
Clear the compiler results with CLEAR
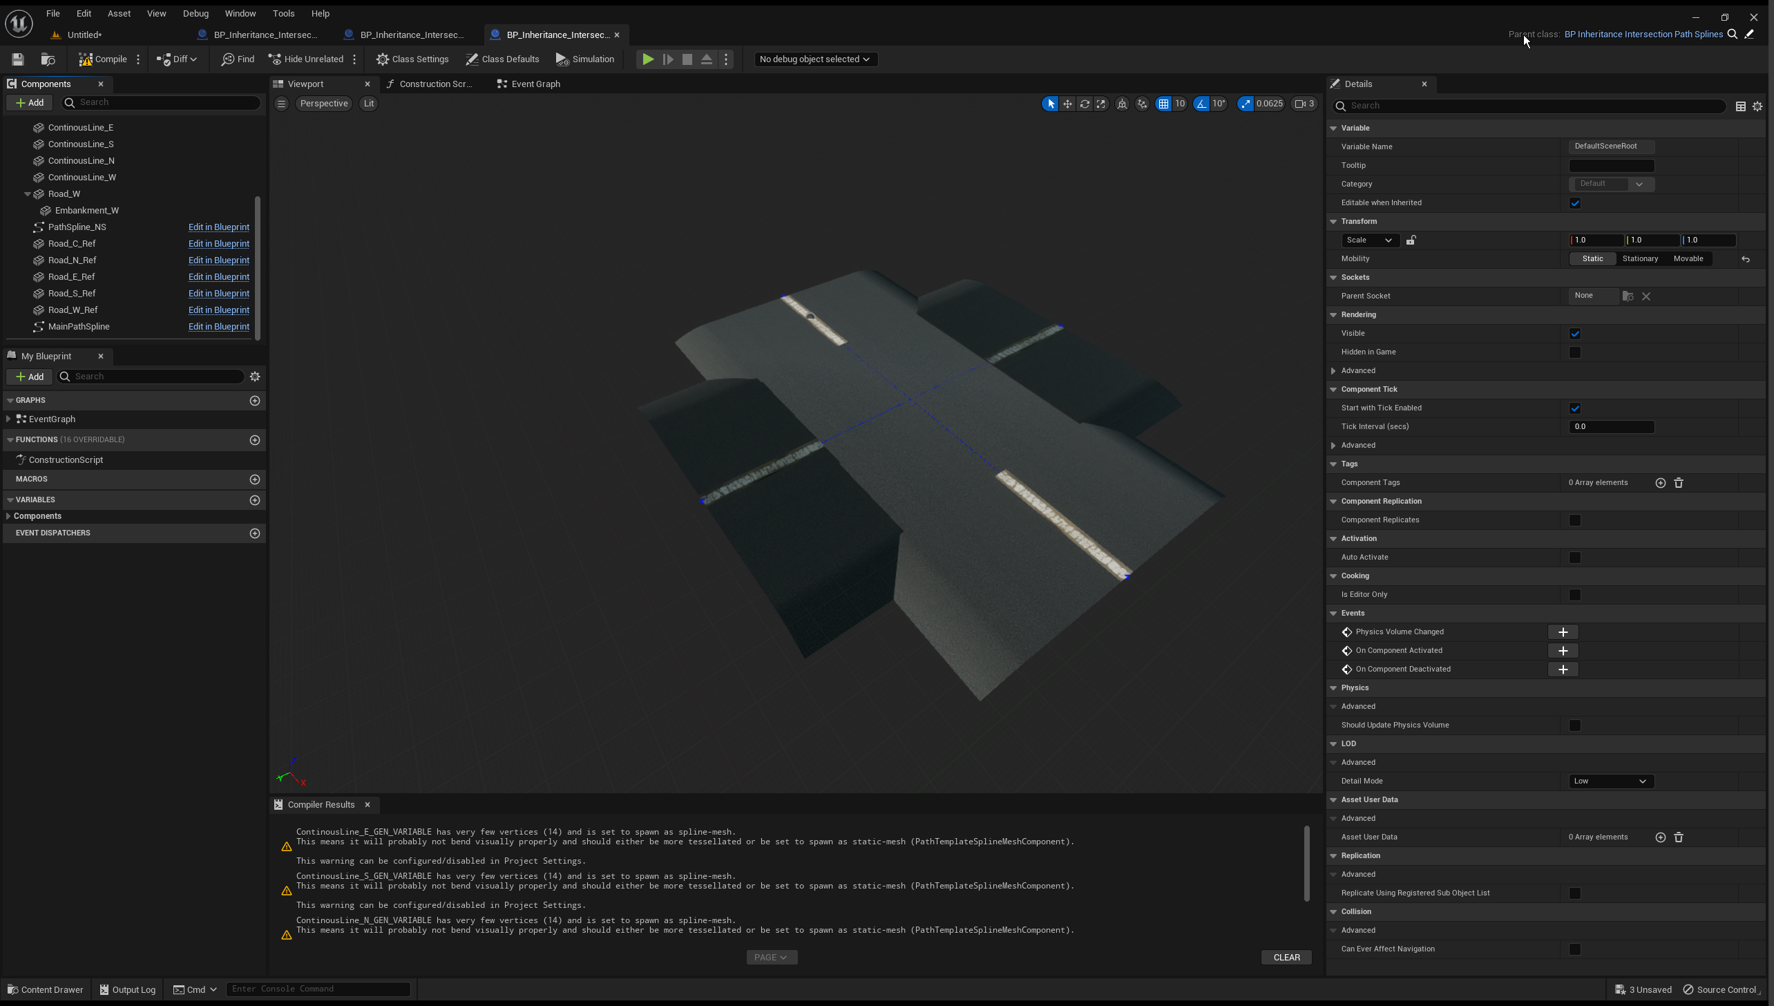(1286, 958)
